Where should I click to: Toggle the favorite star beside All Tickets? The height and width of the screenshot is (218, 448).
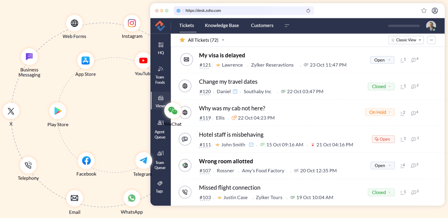182,40
